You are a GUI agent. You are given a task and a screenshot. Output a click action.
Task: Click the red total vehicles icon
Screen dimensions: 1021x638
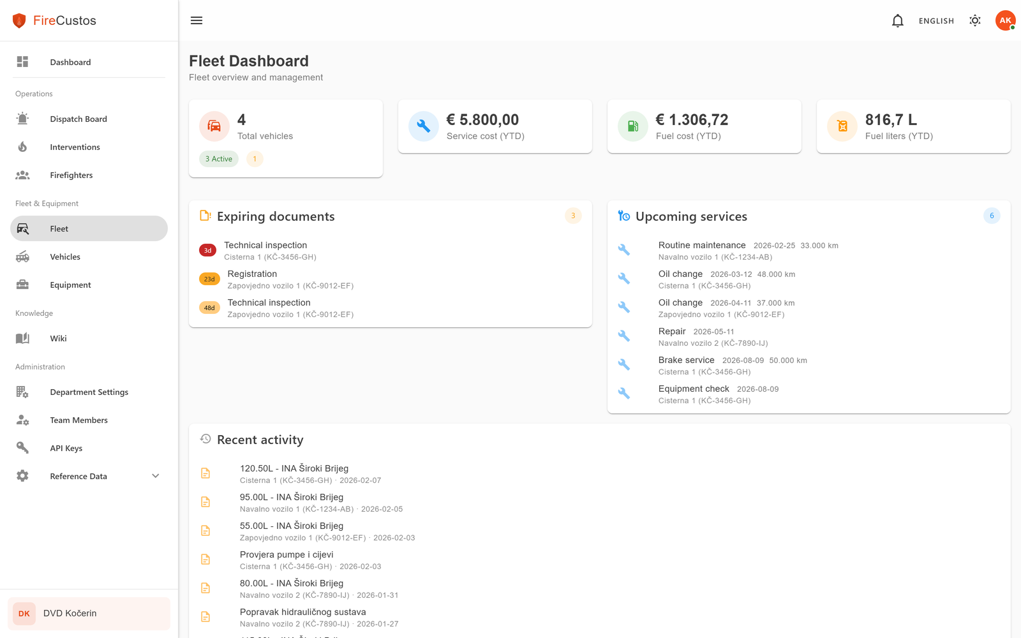point(214,126)
